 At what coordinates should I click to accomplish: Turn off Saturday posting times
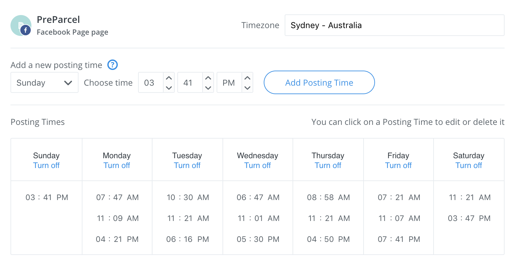pyautogui.click(x=469, y=165)
